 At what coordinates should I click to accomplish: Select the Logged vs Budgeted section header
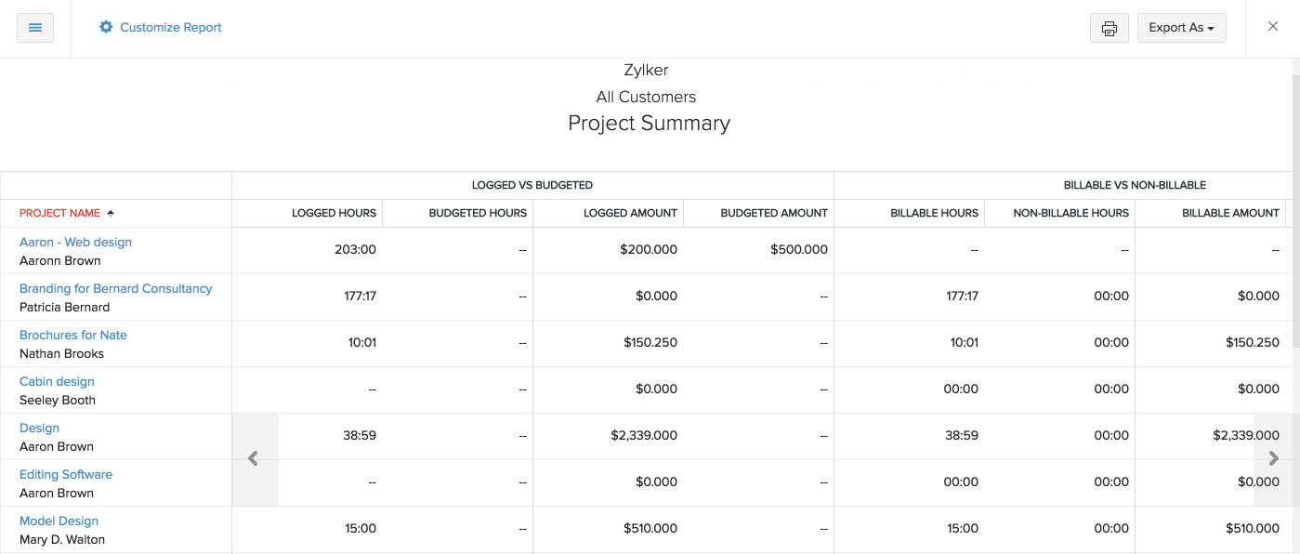click(532, 184)
